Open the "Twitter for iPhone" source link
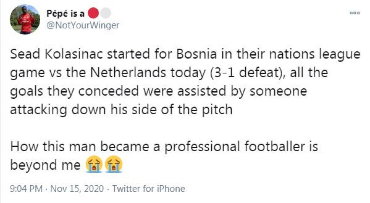Screen dimensions: 370x203 148,189
